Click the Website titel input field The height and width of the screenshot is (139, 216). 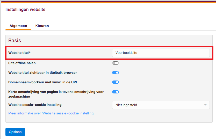pos(161,53)
